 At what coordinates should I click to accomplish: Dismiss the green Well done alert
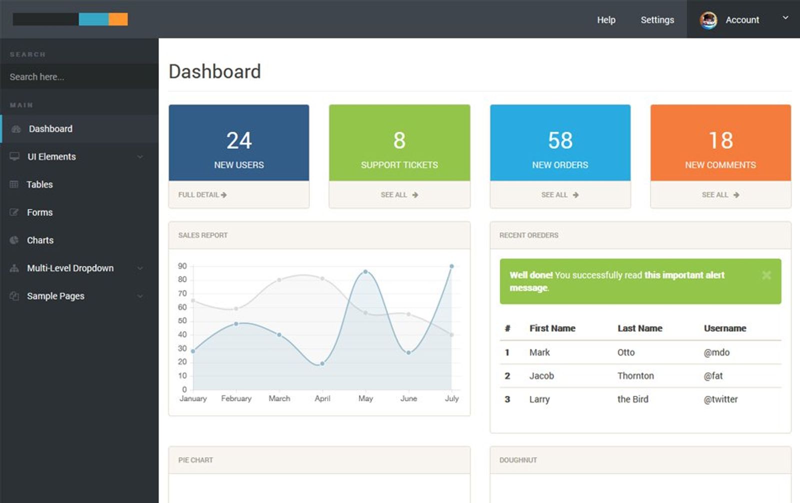[766, 275]
